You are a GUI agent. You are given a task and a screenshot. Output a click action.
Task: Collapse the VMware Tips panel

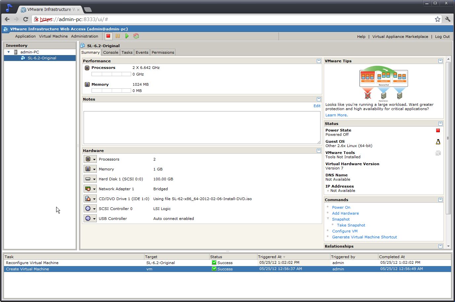click(x=440, y=61)
